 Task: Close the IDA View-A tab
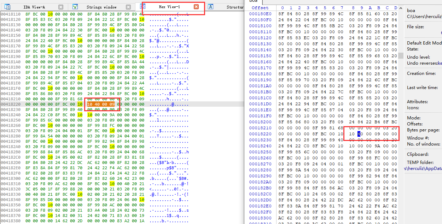(x=61, y=7)
